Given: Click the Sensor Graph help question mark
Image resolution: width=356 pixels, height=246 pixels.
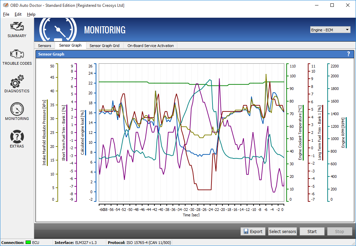Looking at the screenshot, I should pos(348,54).
